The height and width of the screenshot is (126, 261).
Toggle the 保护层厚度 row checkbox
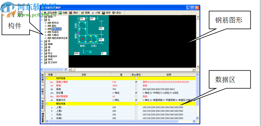pos(136,96)
